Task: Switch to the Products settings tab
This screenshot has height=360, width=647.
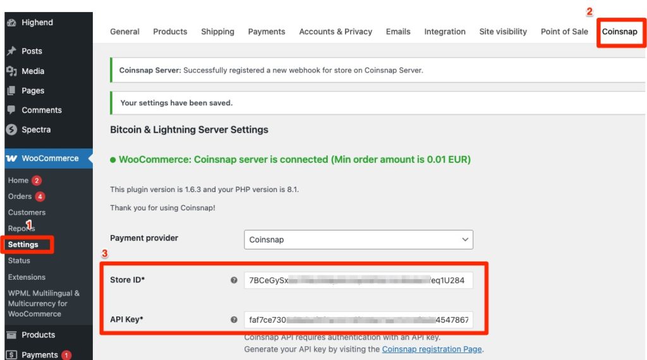Action: click(170, 32)
